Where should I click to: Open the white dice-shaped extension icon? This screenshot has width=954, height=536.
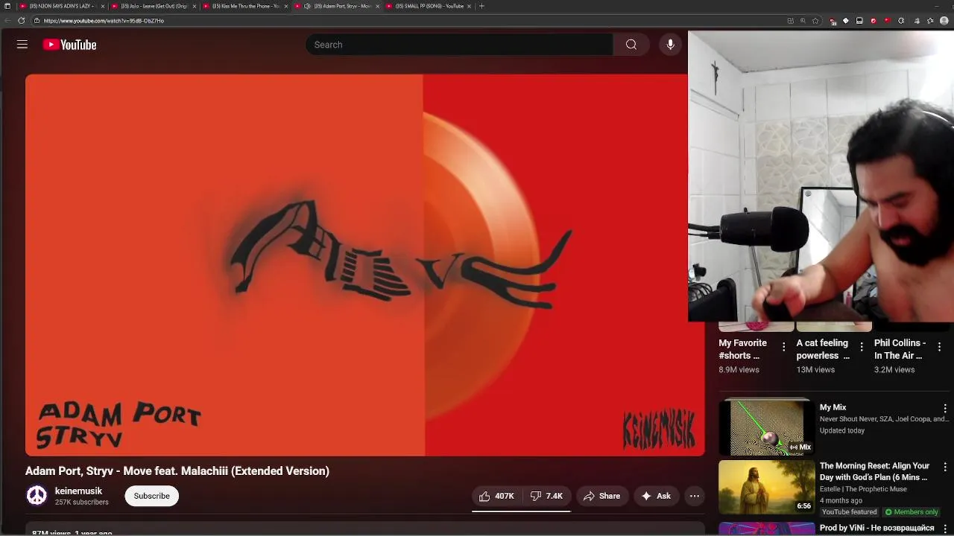click(845, 21)
